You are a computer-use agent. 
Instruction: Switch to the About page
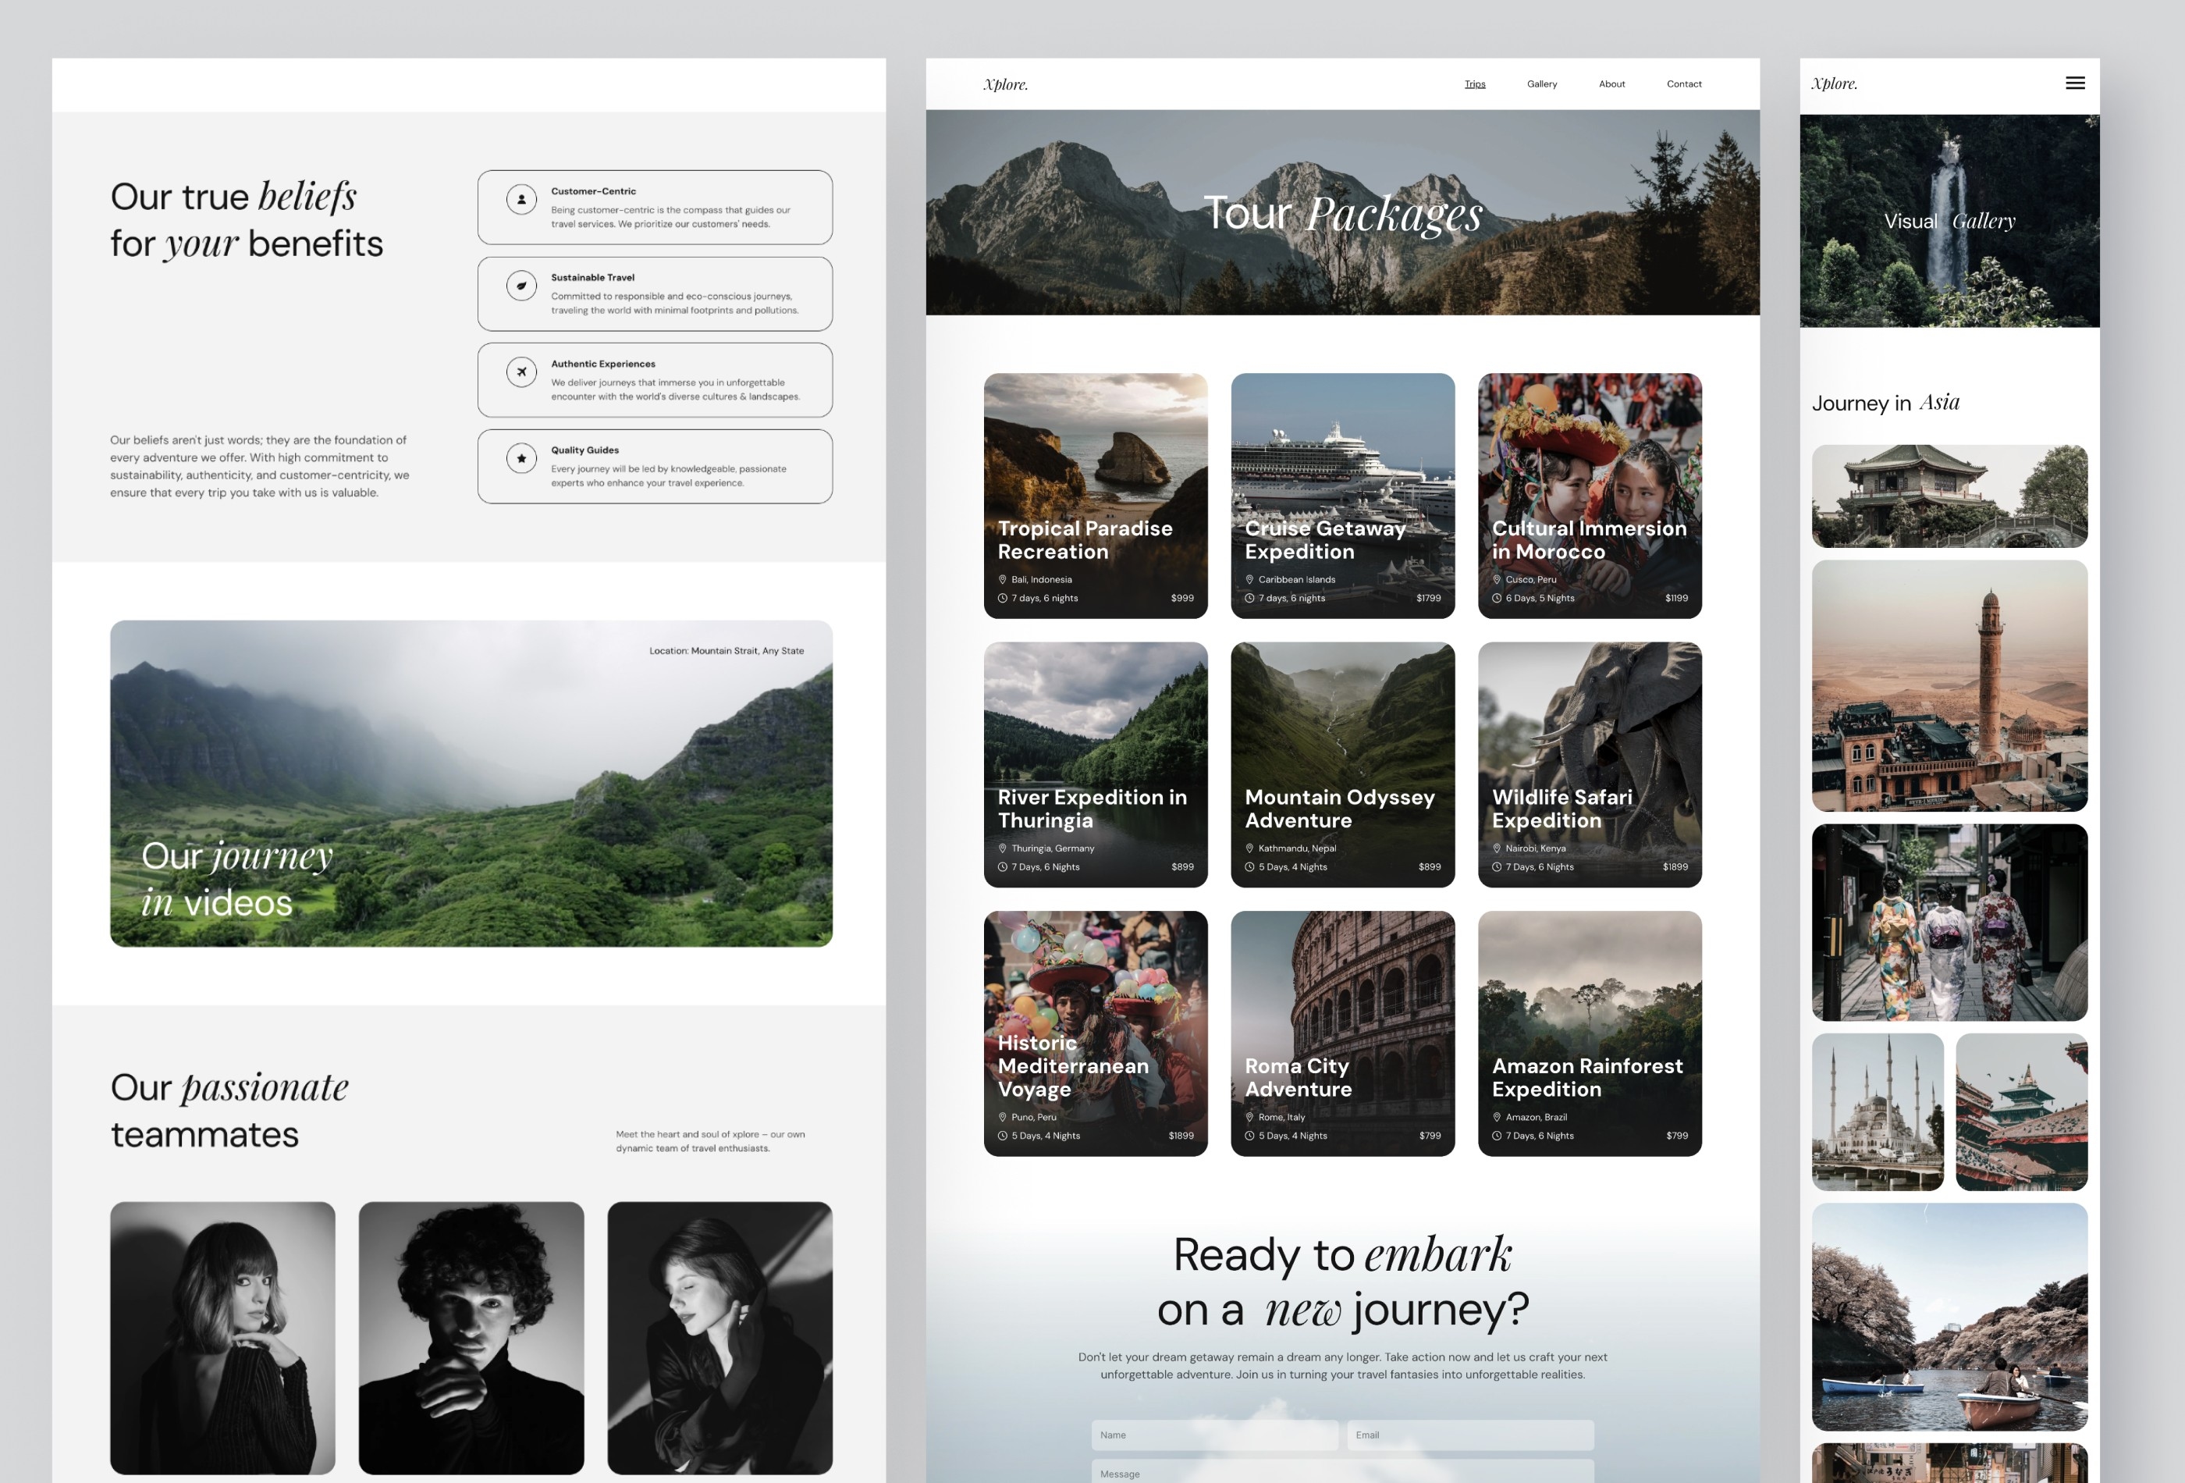[x=1611, y=84]
